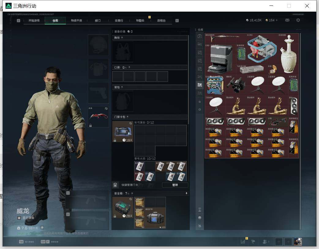This screenshot has width=319, height=249.
Task: Switch to the 改枪台 tab
Action: click(x=161, y=20)
